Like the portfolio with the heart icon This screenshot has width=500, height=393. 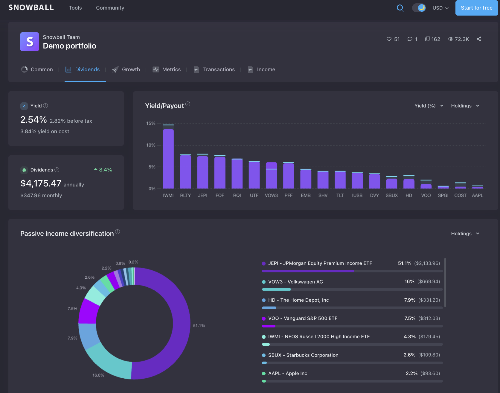click(389, 39)
